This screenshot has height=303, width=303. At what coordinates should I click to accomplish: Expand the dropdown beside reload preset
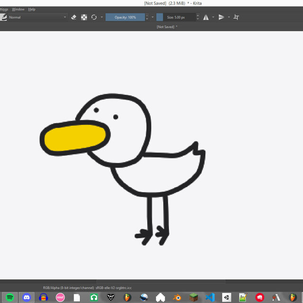coord(102,17)
